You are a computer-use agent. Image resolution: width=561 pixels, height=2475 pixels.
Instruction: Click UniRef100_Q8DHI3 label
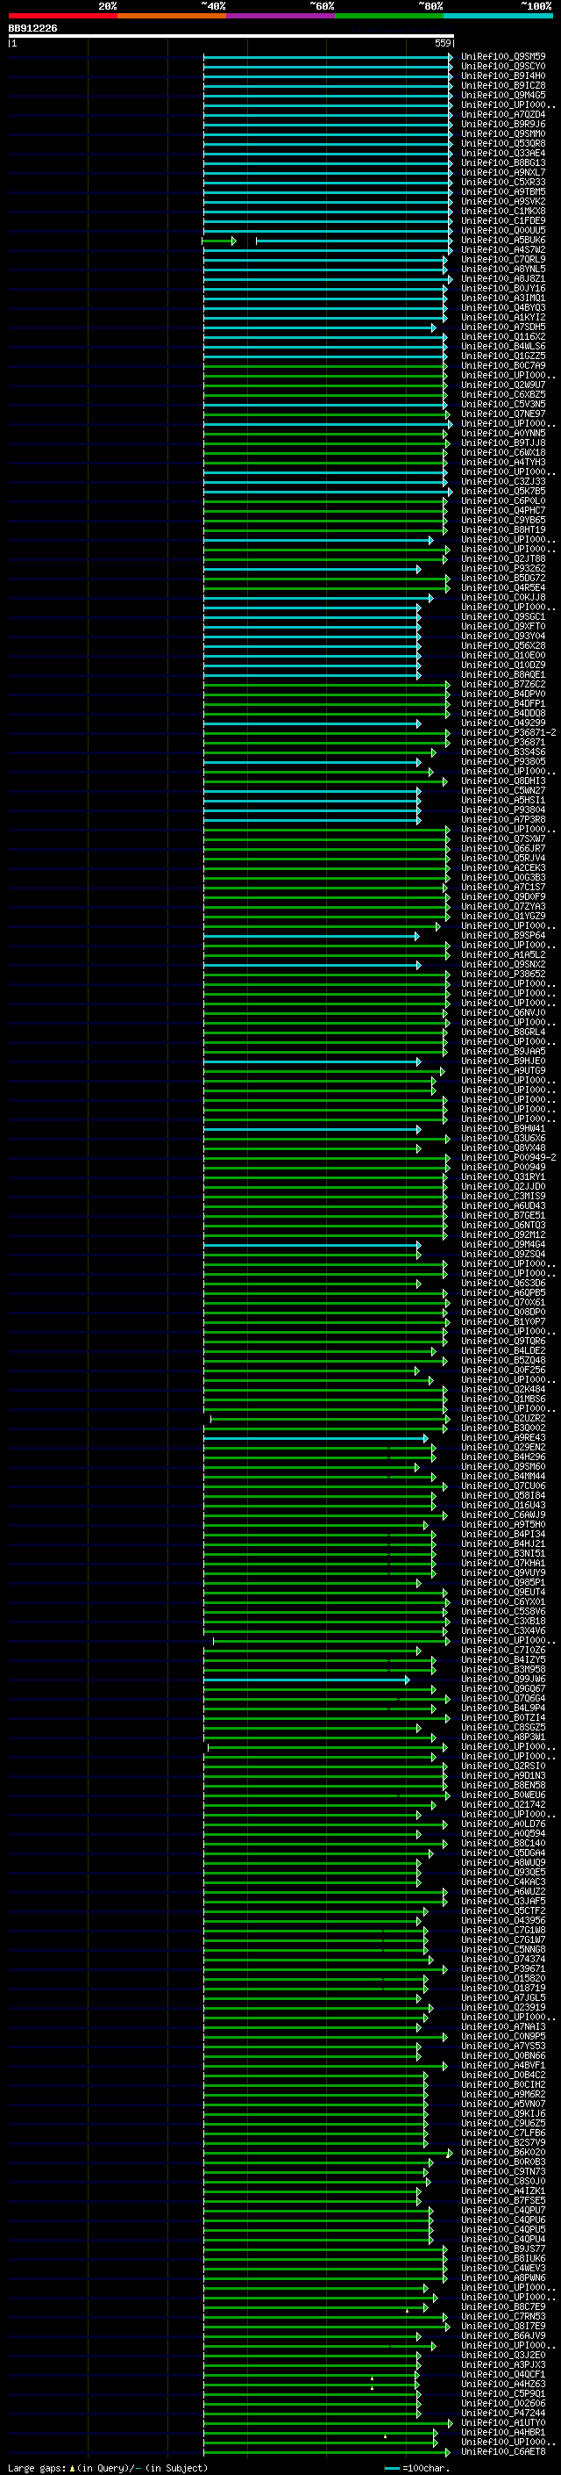503,782
